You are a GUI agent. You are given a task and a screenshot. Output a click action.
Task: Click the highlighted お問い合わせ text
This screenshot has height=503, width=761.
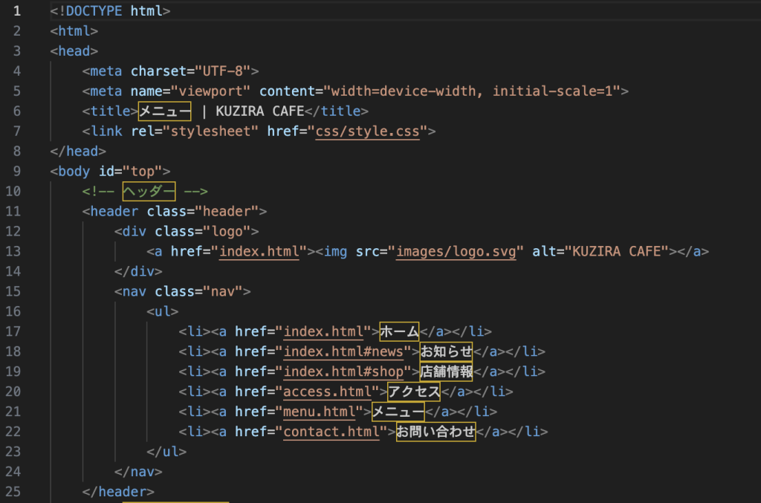[x=435, y=432]
